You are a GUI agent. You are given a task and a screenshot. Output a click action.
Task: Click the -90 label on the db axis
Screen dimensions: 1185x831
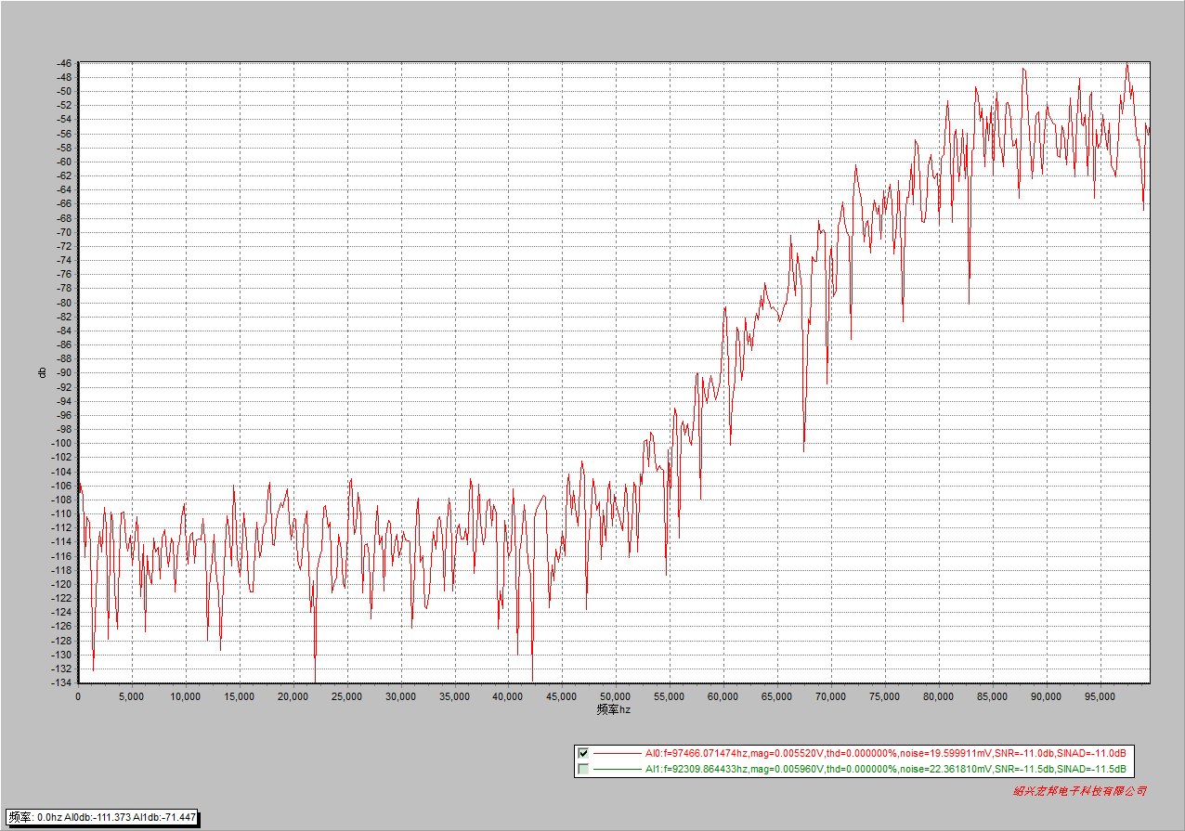64,372
